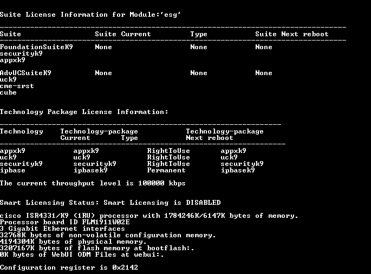The height and width of the screenshot is (274, 371).
Task: Click the 'current throughput level is 100000 kbps' line
Action: (93, 183)
